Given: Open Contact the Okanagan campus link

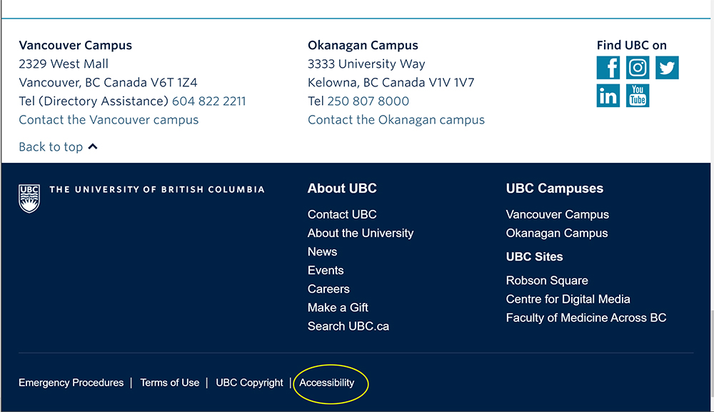Looking at the screenshot, I should 396,120.
